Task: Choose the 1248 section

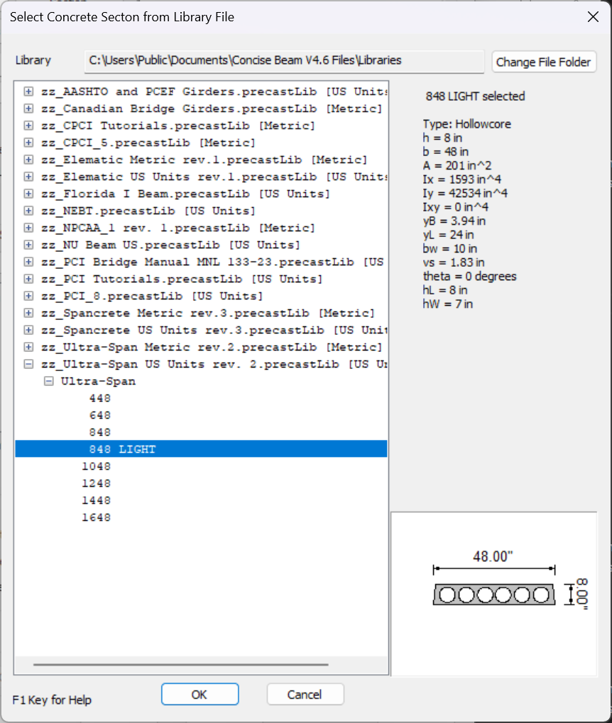Action: pyautogui.click(x=97, y=483)
